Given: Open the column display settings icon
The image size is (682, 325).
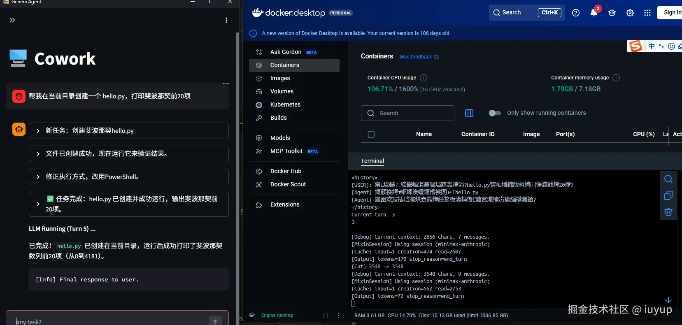Looking at the screenshot, I should coord(469,113).
